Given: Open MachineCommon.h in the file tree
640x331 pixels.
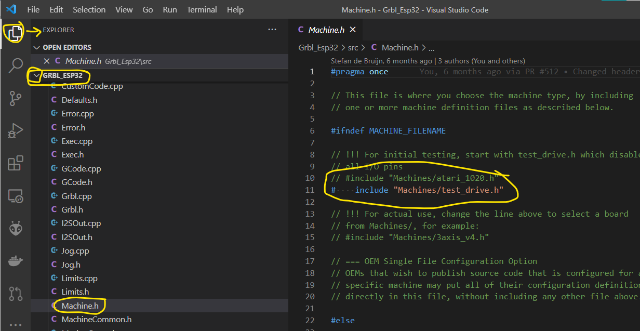Looking at the screenshot, I should (96, 319).
